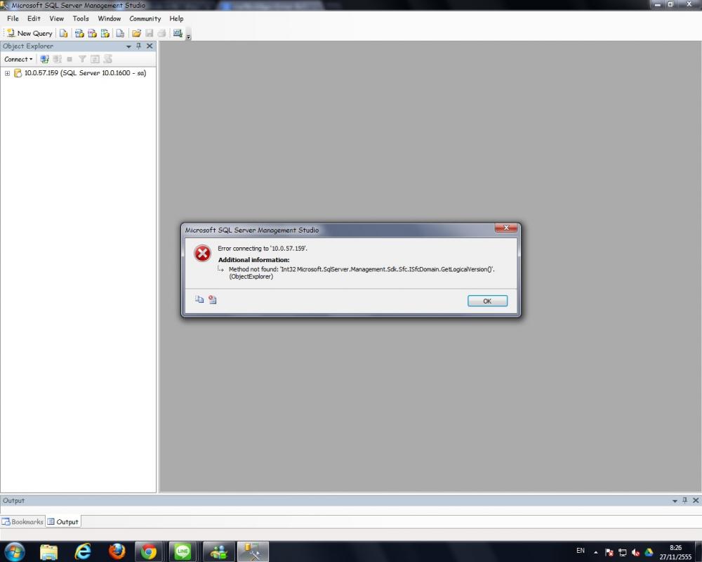The height and width of the screenshot is (562, 702).
Task: Click the Connect Object Explorer icon
Action: pos(44,59)
